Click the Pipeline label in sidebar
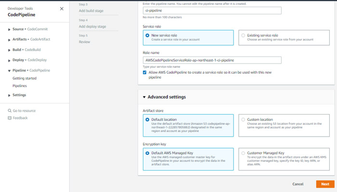 [19, 70]
